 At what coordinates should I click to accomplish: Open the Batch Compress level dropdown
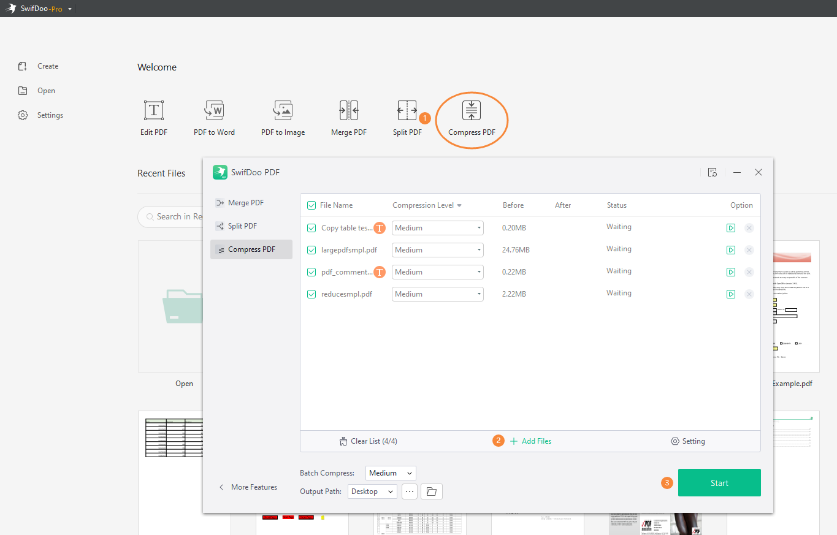(x=391, y=473)
